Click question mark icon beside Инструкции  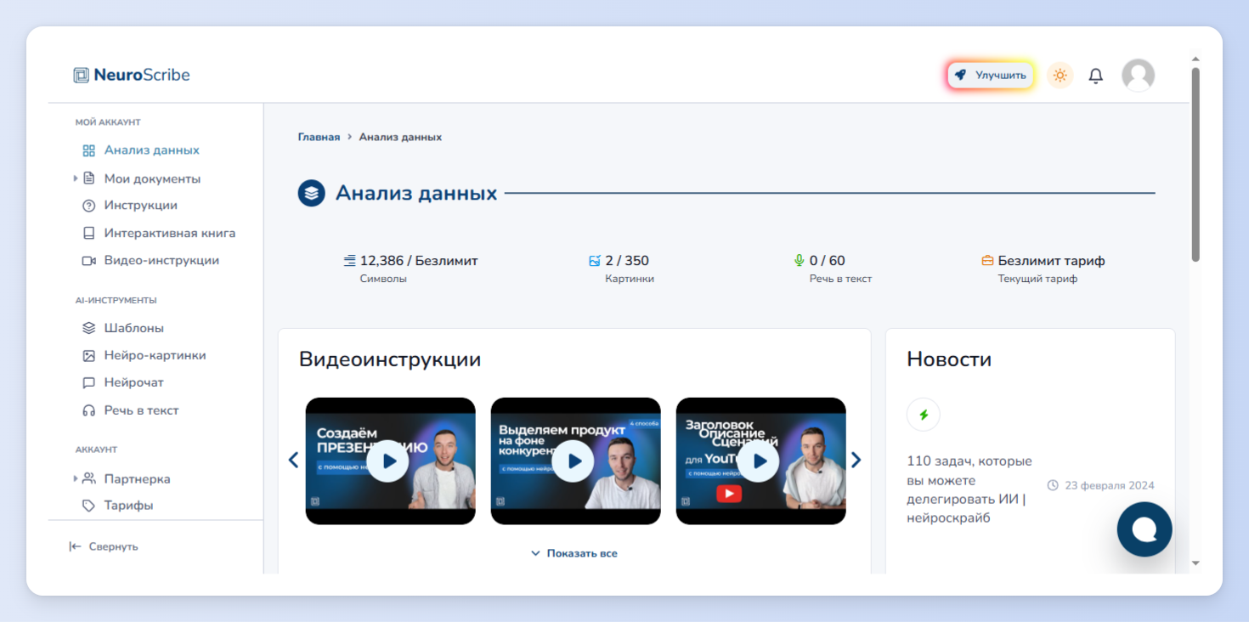coord(88,206)
